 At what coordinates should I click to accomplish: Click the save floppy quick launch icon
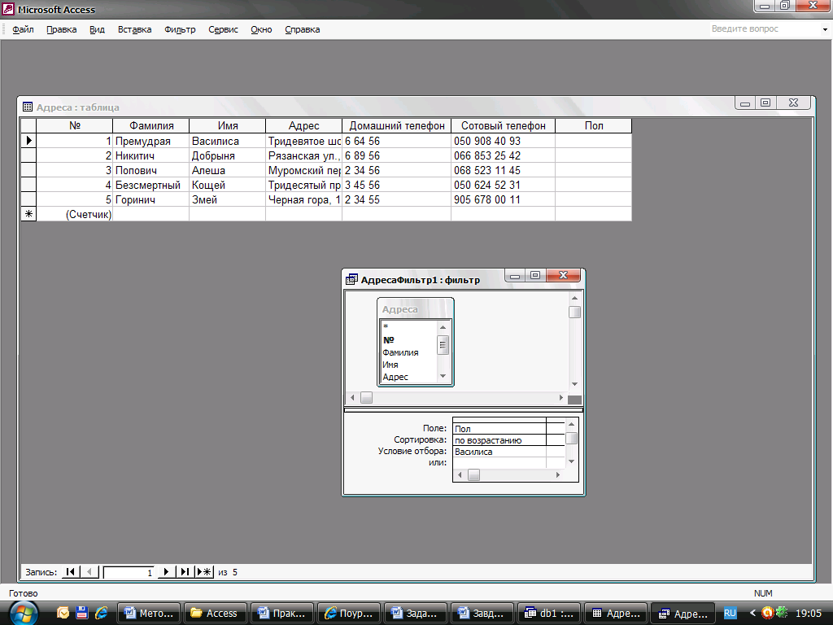click(82, 613)
